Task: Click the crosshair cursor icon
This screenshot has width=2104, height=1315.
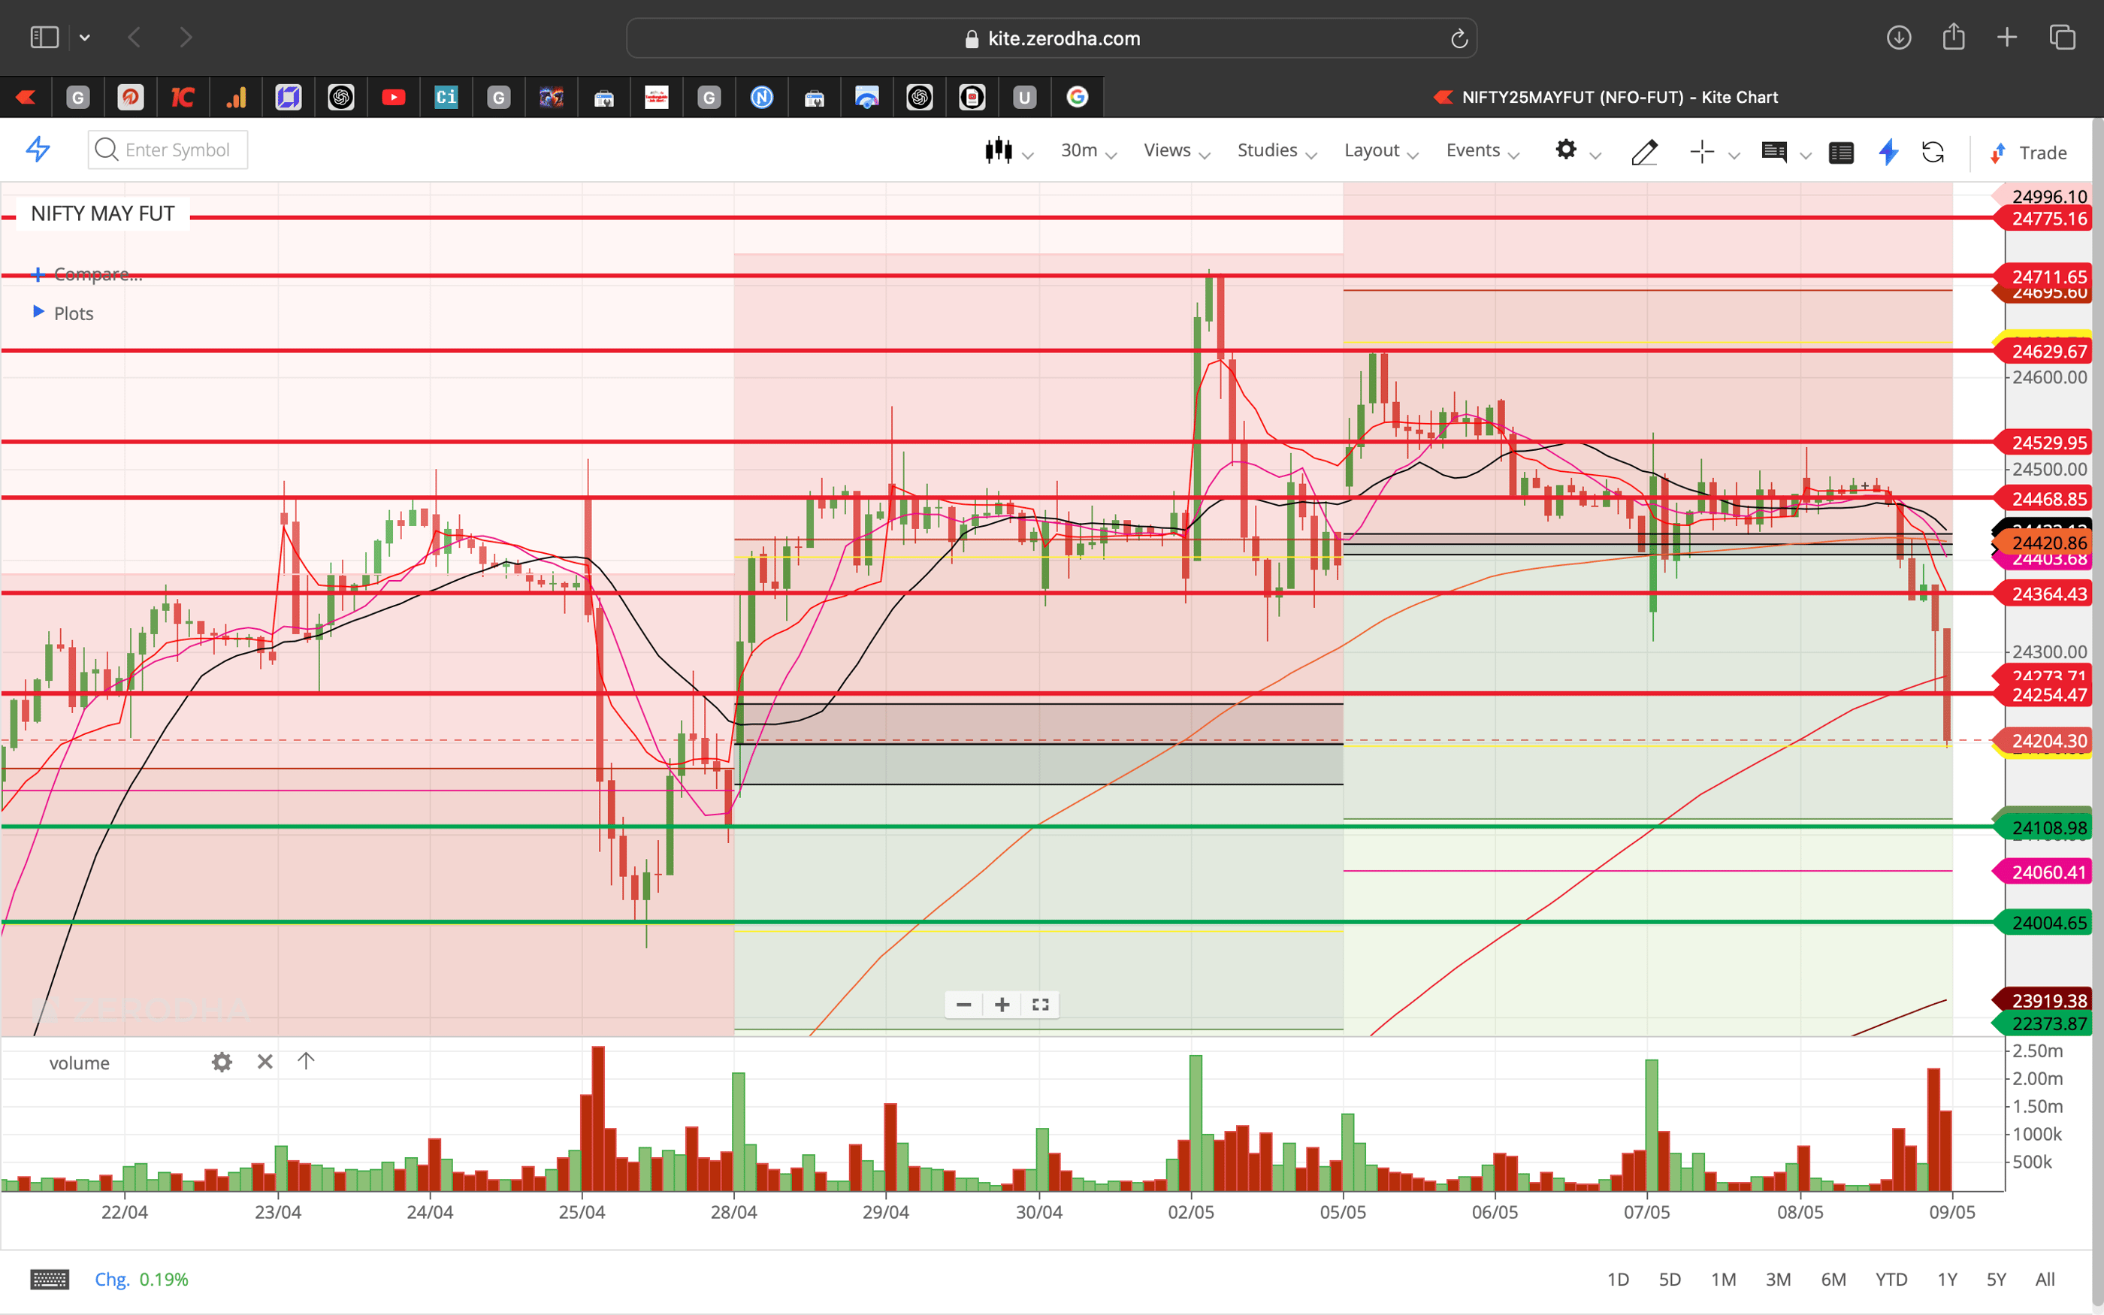Action: pyautogui.click(x=1700, y=151)
